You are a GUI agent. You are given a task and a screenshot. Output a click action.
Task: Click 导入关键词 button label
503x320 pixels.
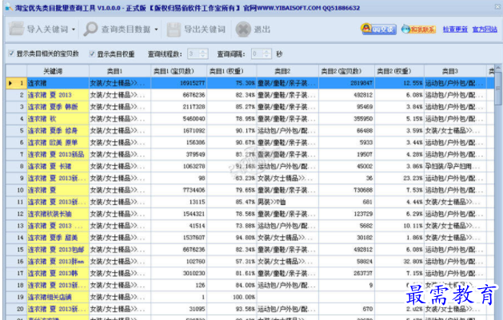tap(47, 30)
